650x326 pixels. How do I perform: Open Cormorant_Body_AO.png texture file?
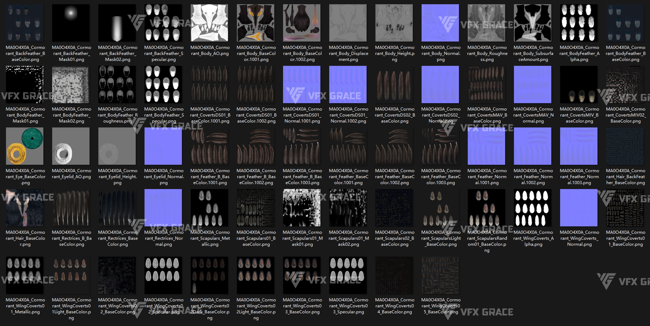[x=209, y=23]
